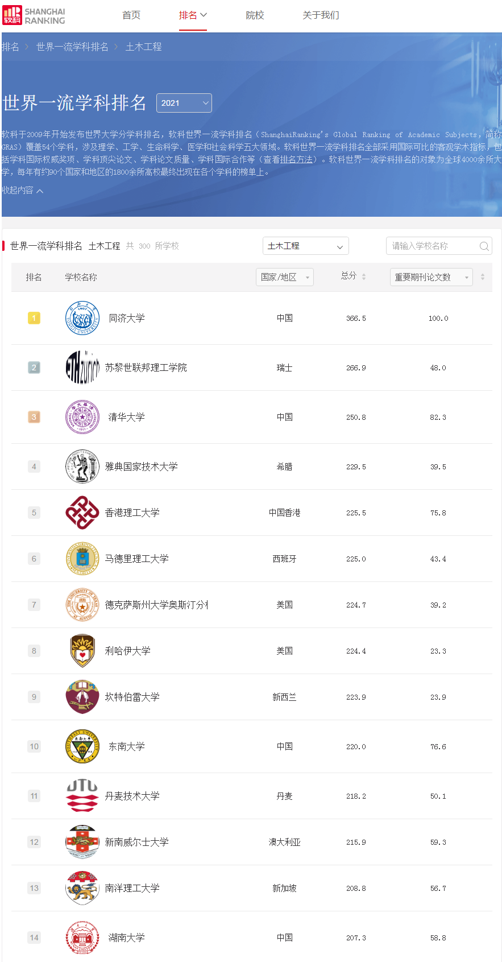Open the 排名方法 link
Viewport: 502px width, 962px height.
click(x=296, y=160)
